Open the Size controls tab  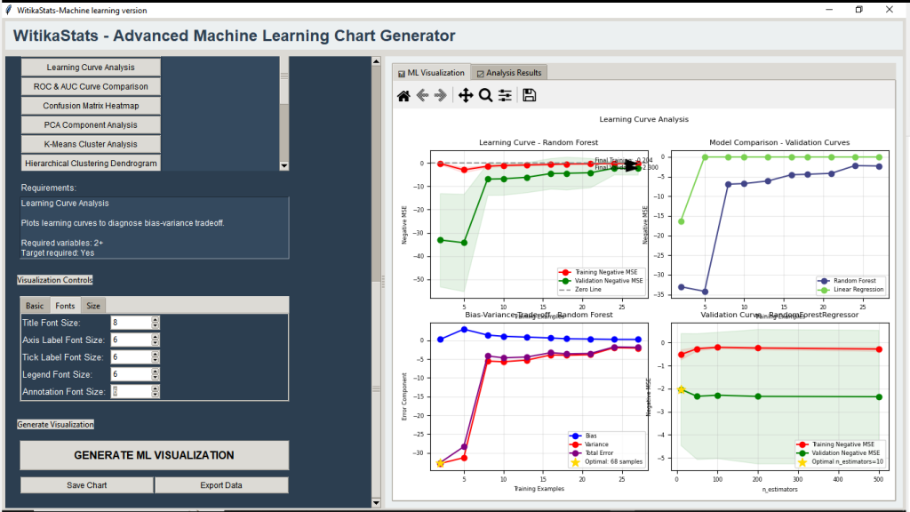[92, 306]
